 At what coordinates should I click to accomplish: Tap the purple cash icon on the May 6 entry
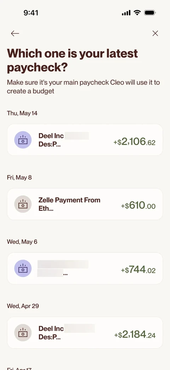pyautogui.click(x=23, y=268)
